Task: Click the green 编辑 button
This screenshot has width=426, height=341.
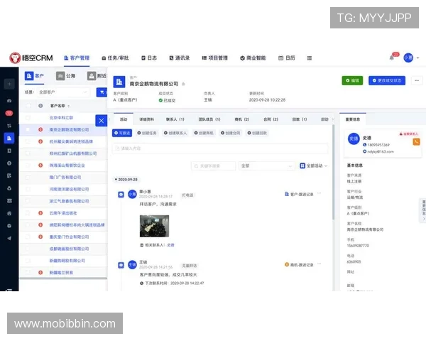Action: (352, 80)
